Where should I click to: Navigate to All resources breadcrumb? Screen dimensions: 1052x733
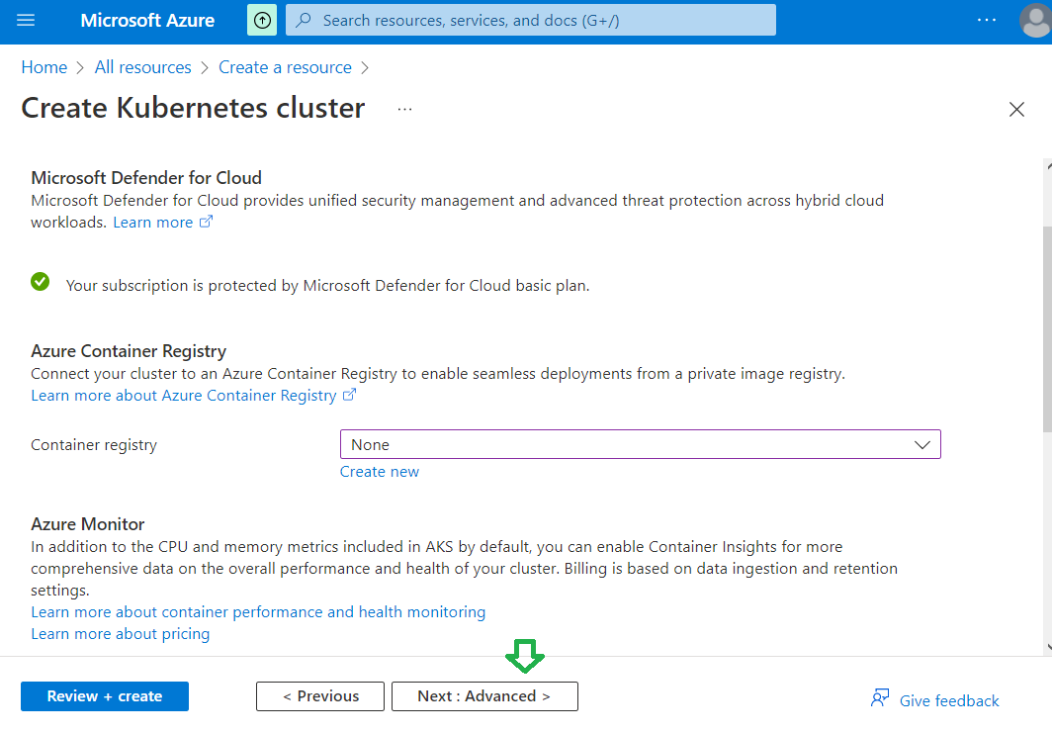[x=143, y=67]
